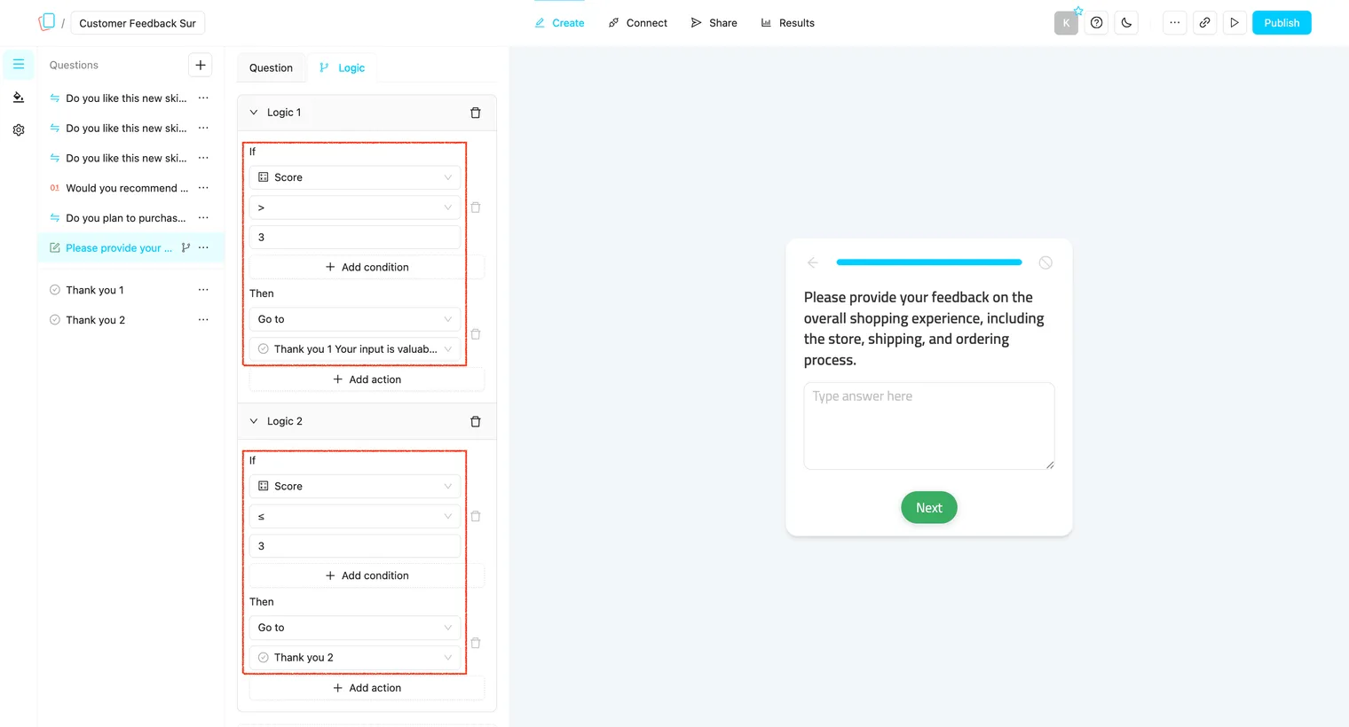Viewport: 1349px width, 727px height.
Task: Click the blue survey progress bar
Action: pyautogui.click(x=929, y=262)
